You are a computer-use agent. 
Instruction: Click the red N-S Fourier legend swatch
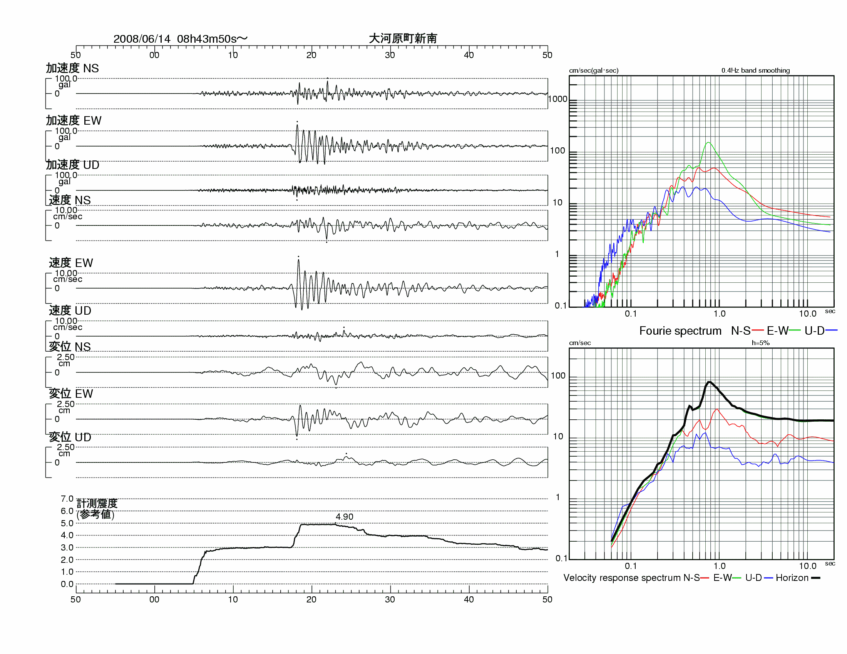click(758, 330)
